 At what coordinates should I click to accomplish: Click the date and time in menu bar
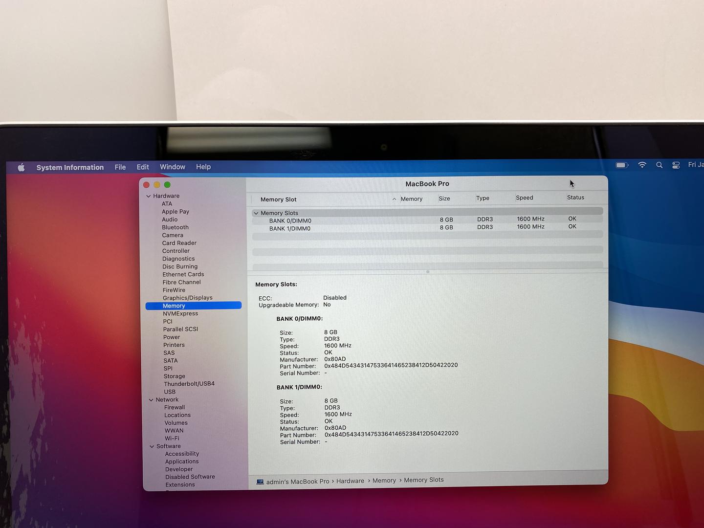(696, 165)
